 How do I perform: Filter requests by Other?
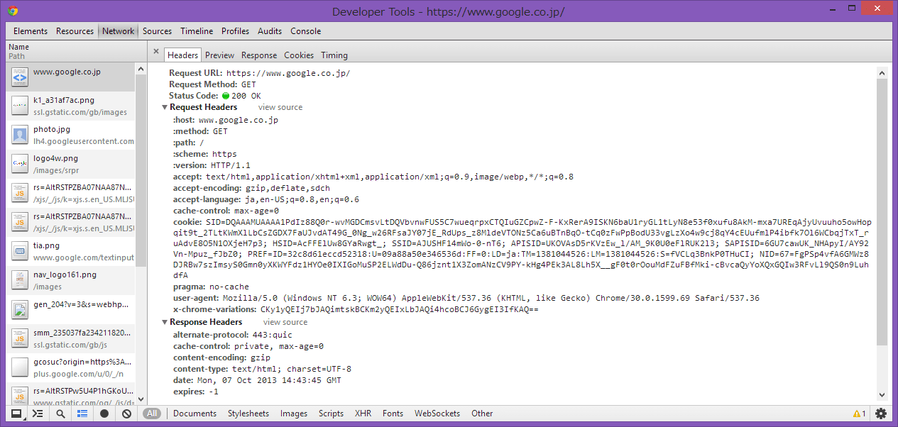click(x=482, y=414)
